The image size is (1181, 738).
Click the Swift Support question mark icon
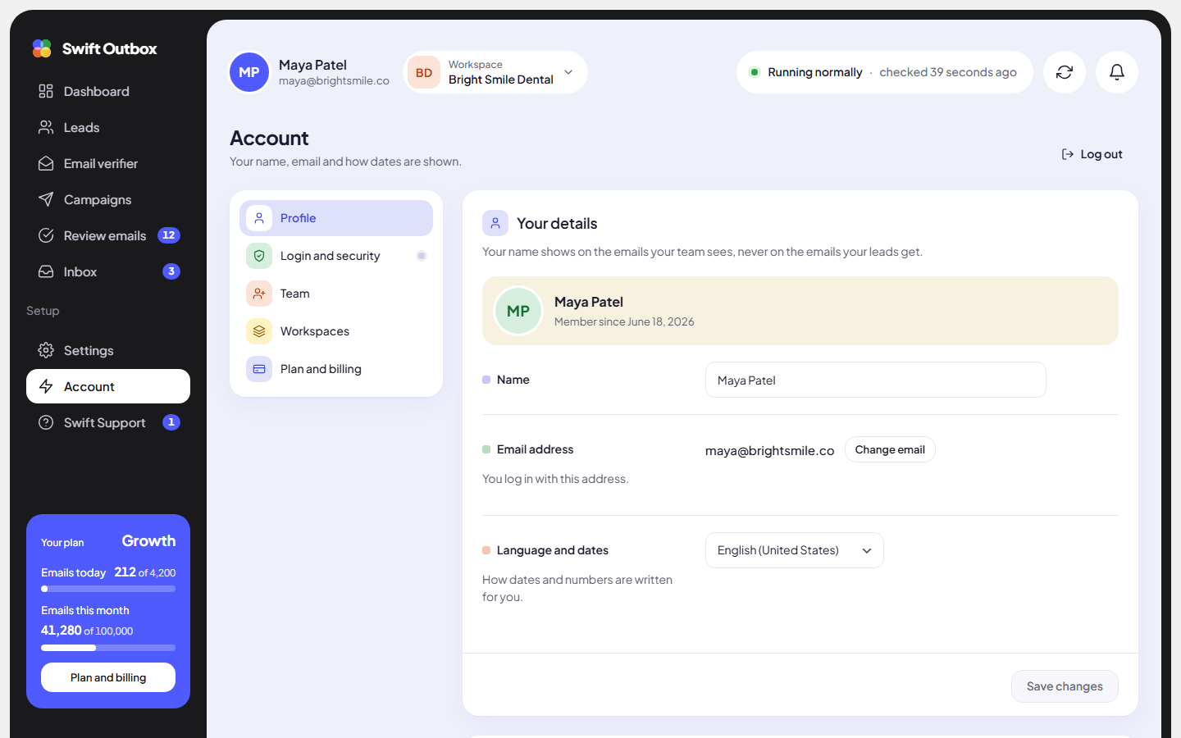click(x=46, y=422)
